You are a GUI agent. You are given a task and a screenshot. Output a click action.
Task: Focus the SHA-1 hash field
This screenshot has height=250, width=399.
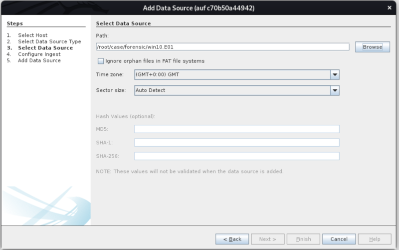236,143
